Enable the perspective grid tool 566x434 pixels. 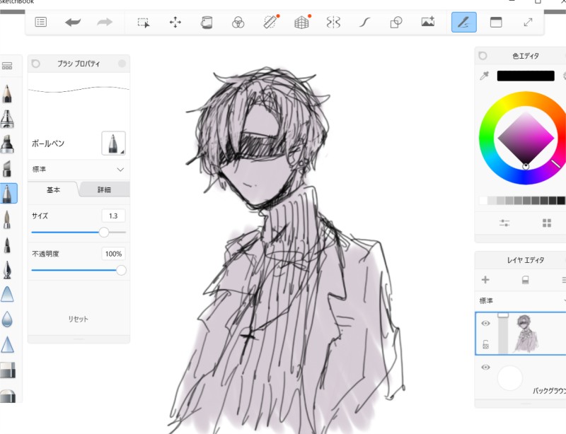coord(302,22)
